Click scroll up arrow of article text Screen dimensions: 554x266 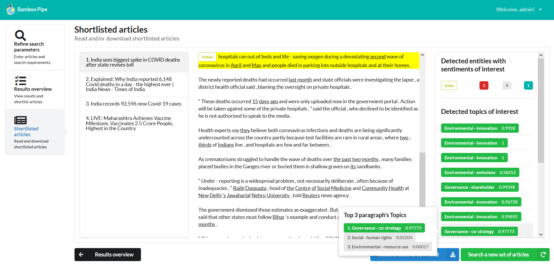click(x=422, y=55)
